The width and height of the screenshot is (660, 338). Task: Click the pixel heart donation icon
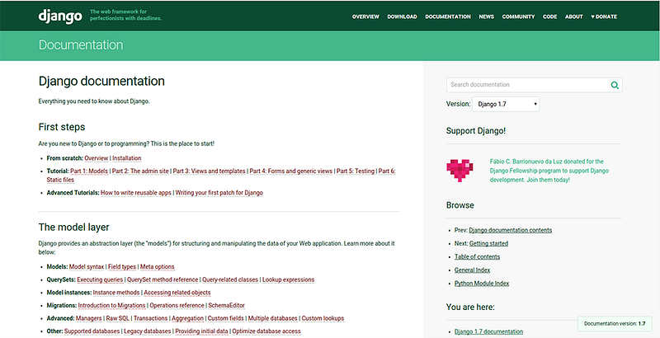coord(460,171)
